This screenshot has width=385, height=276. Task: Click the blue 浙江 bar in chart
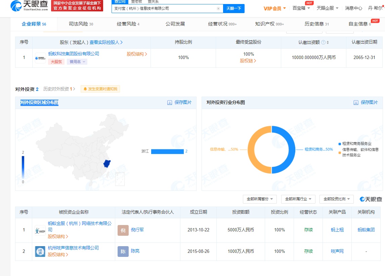(167, 152)
